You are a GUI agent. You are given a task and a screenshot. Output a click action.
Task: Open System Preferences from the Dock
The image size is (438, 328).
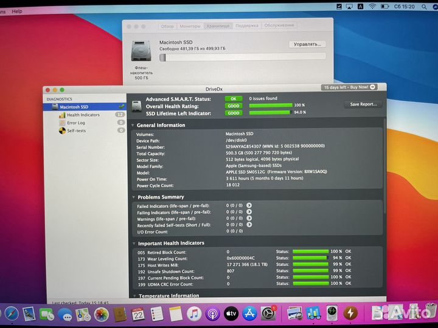268,313
